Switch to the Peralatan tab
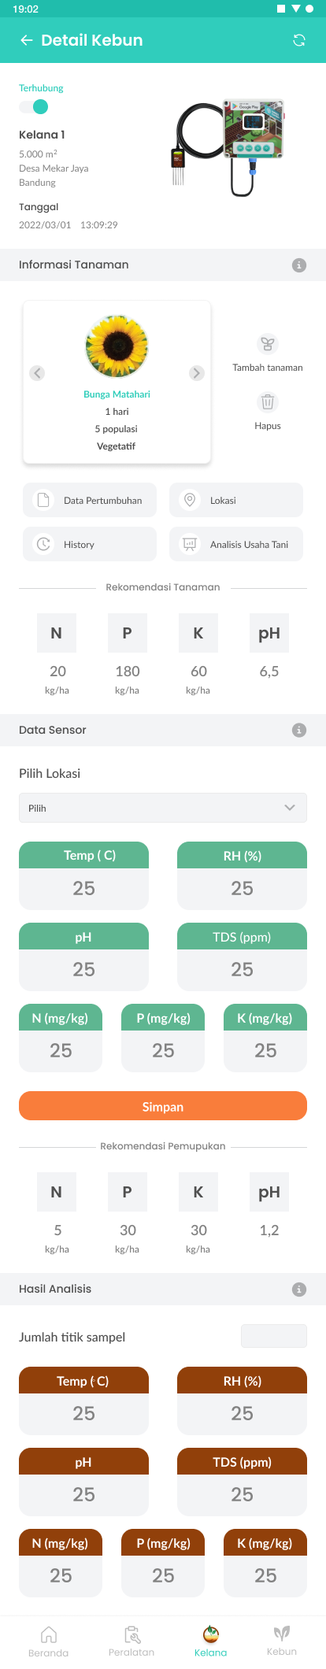 [x=132, y=1641]
